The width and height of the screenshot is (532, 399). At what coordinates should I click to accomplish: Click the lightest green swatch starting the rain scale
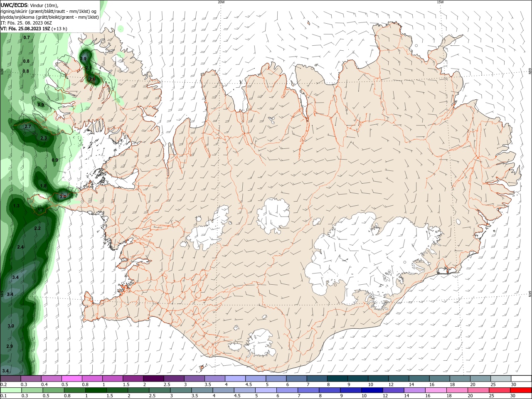coord(10,390)
